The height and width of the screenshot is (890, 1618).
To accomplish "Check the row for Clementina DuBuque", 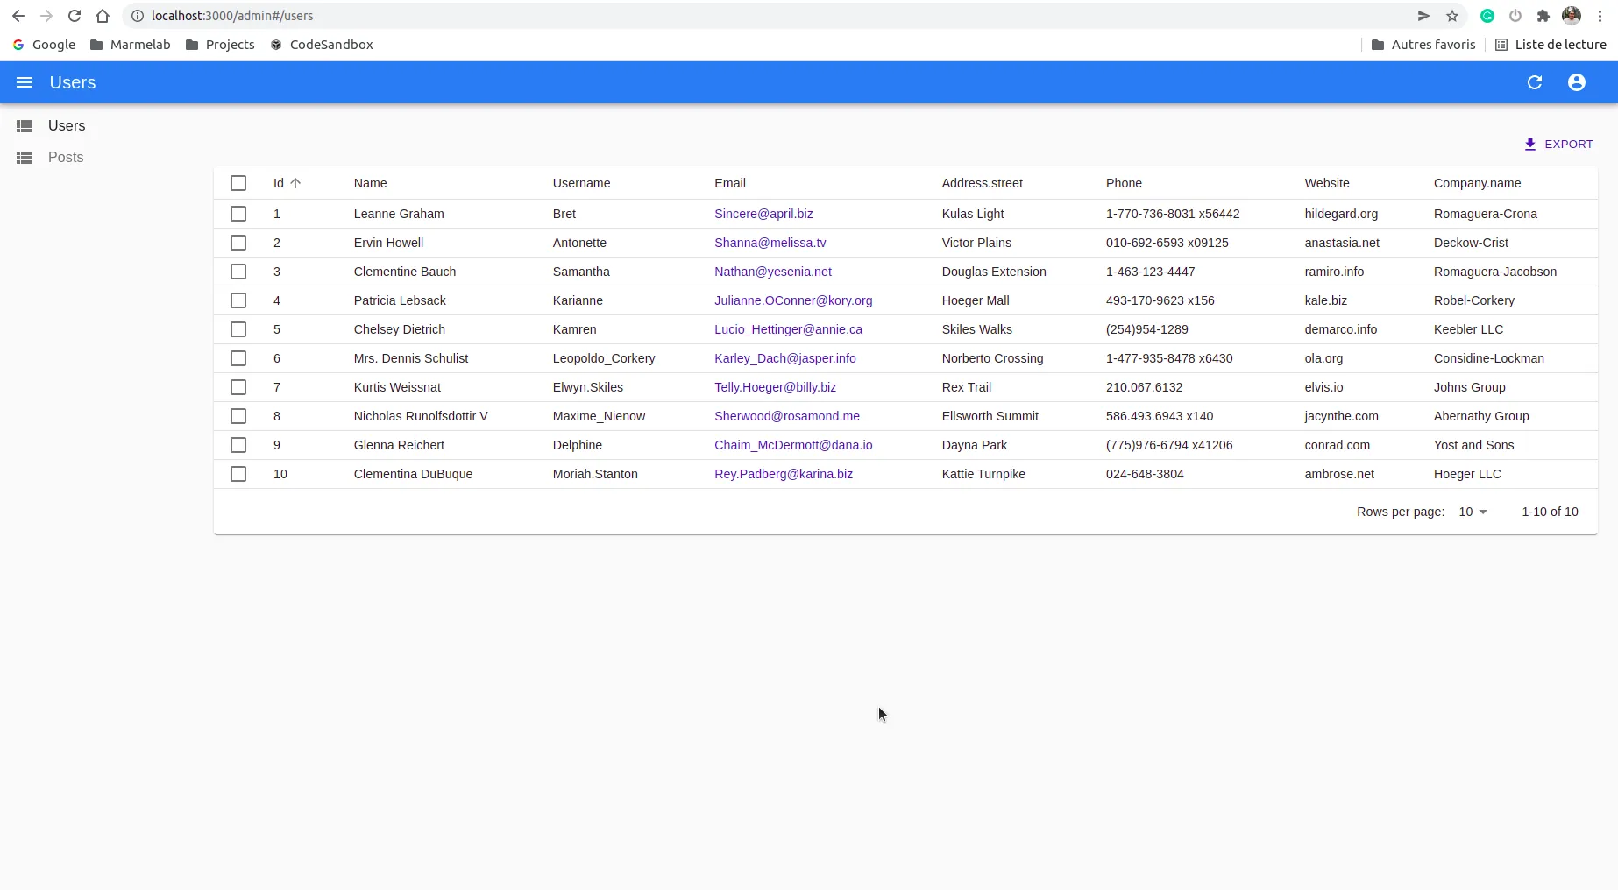I will pyautogui.click(x=238, y=474).
